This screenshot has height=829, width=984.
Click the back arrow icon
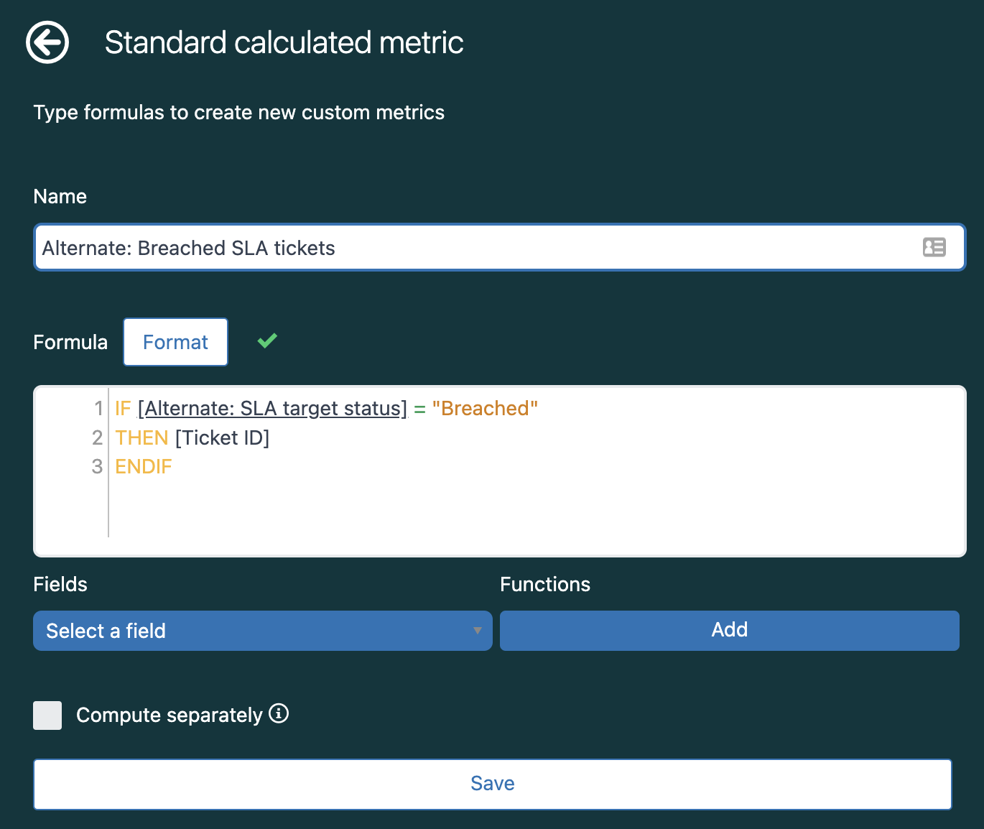(47, 43)
